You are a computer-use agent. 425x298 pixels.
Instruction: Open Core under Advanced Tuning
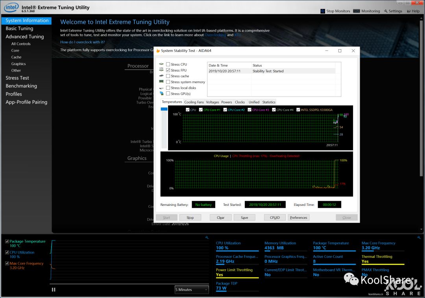click(x=15, y=50)
